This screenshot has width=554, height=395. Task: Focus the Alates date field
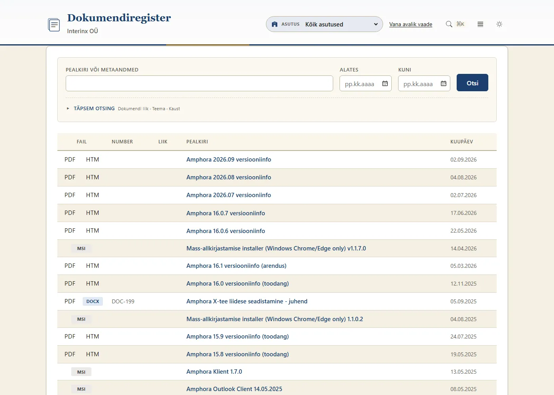366,83
